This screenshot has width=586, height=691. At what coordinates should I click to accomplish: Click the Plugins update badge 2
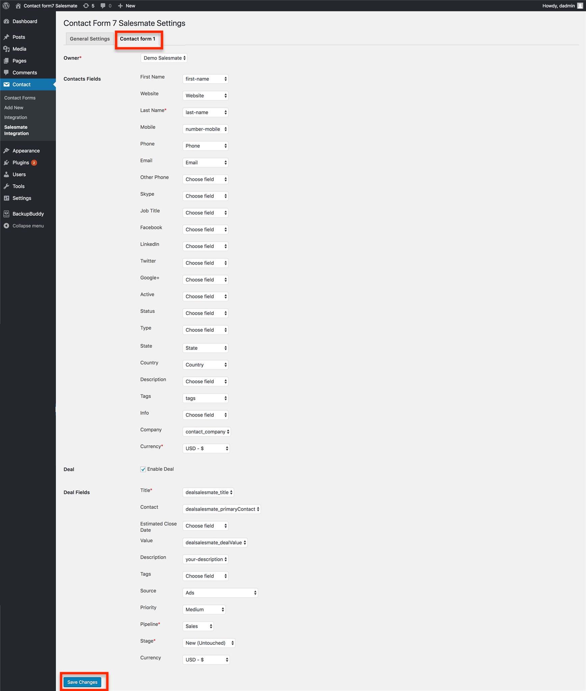[x=34, y=163]
